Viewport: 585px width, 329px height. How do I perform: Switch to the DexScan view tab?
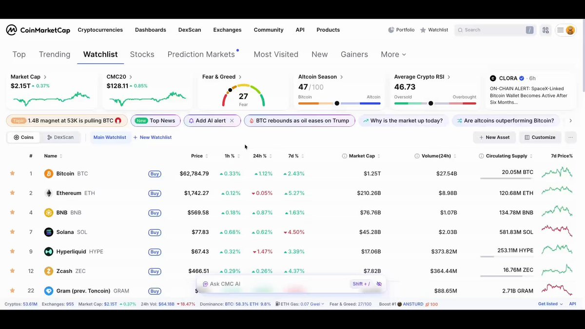(x=60, y=137)
